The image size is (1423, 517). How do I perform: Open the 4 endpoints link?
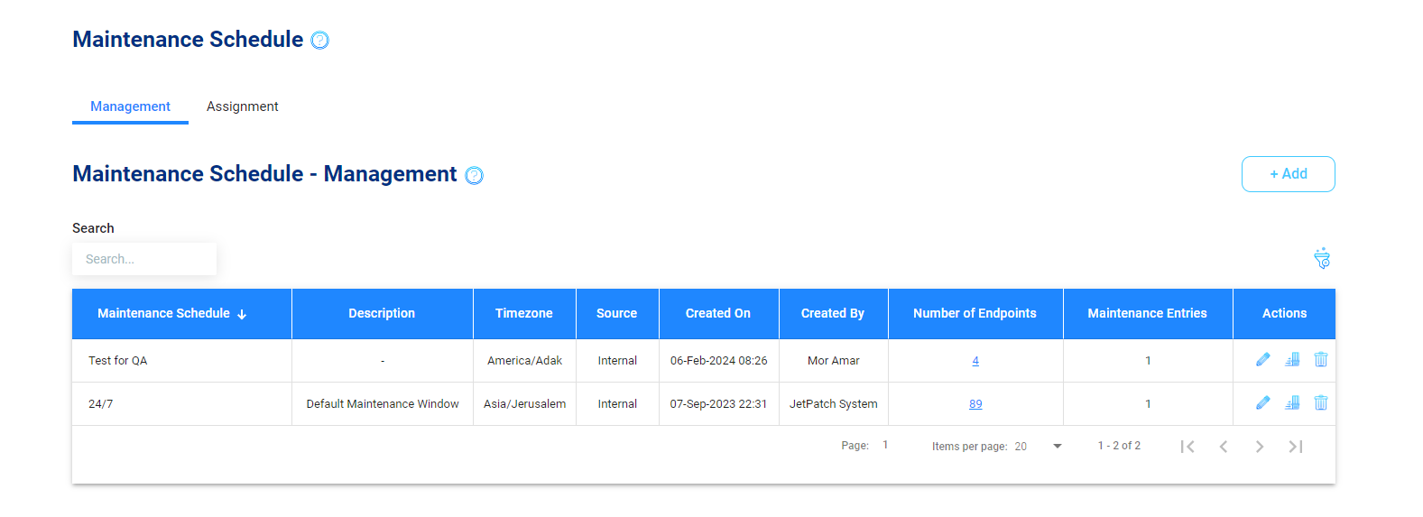pyautogui.click(x=975, y=361)
